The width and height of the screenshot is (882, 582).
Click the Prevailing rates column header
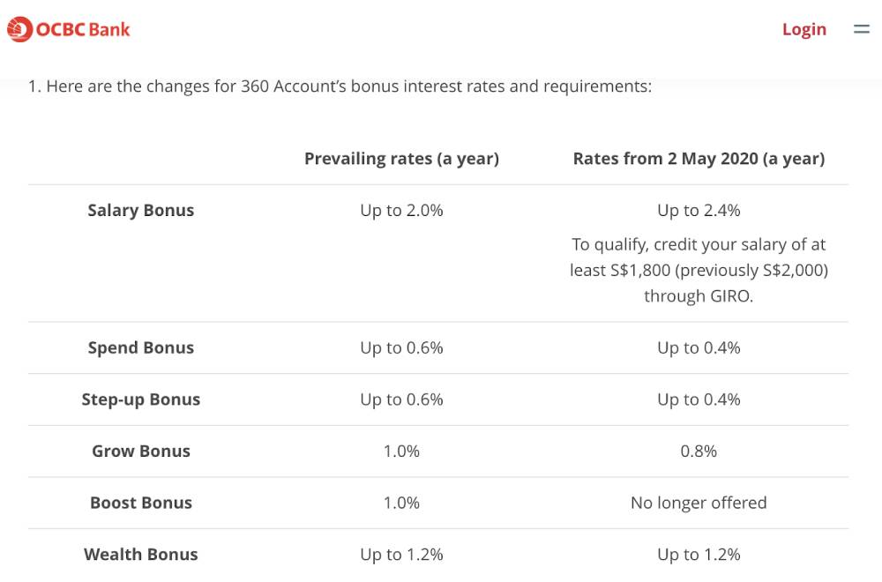[x=401, y=159]
